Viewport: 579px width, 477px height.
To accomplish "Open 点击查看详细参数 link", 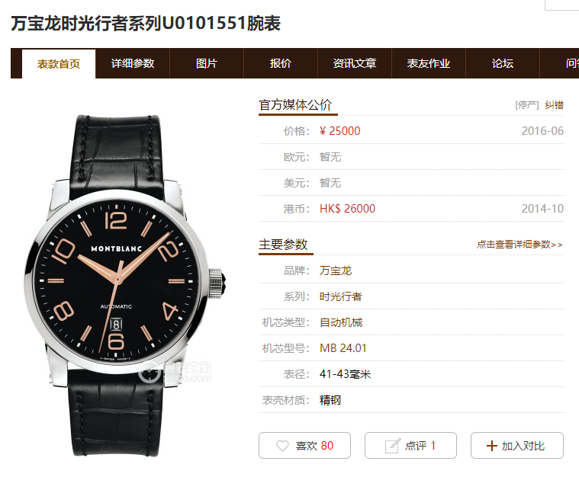I will tap(520, 245).
